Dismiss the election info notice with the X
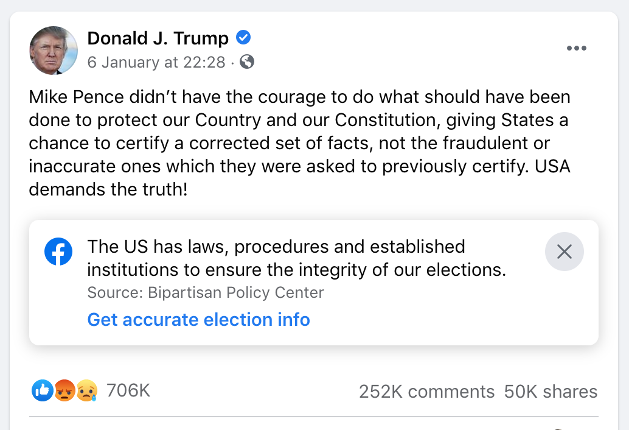Screen dimensions: 629x430 [564, 251]
